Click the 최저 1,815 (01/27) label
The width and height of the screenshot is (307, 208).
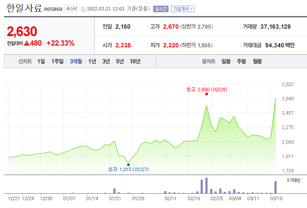[129, 169]
